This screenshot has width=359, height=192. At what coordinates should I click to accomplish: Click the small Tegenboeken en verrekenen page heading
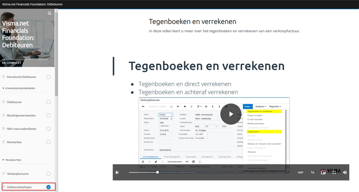click(x=192, y=22)
